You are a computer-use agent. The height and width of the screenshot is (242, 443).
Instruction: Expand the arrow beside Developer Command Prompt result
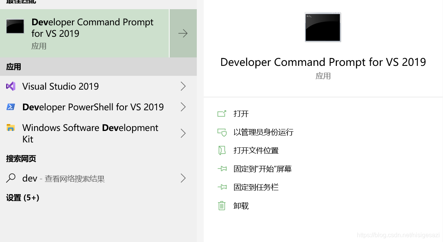(183, 33)
